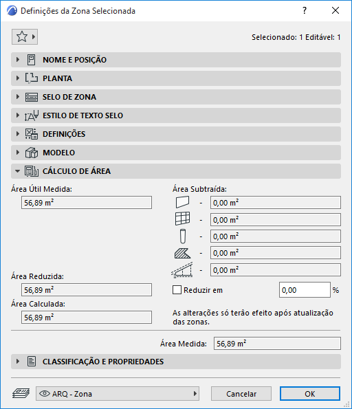This screenshot has width=352, height=409.
Task: Click the Cancelar button
Action: [241, 394]
